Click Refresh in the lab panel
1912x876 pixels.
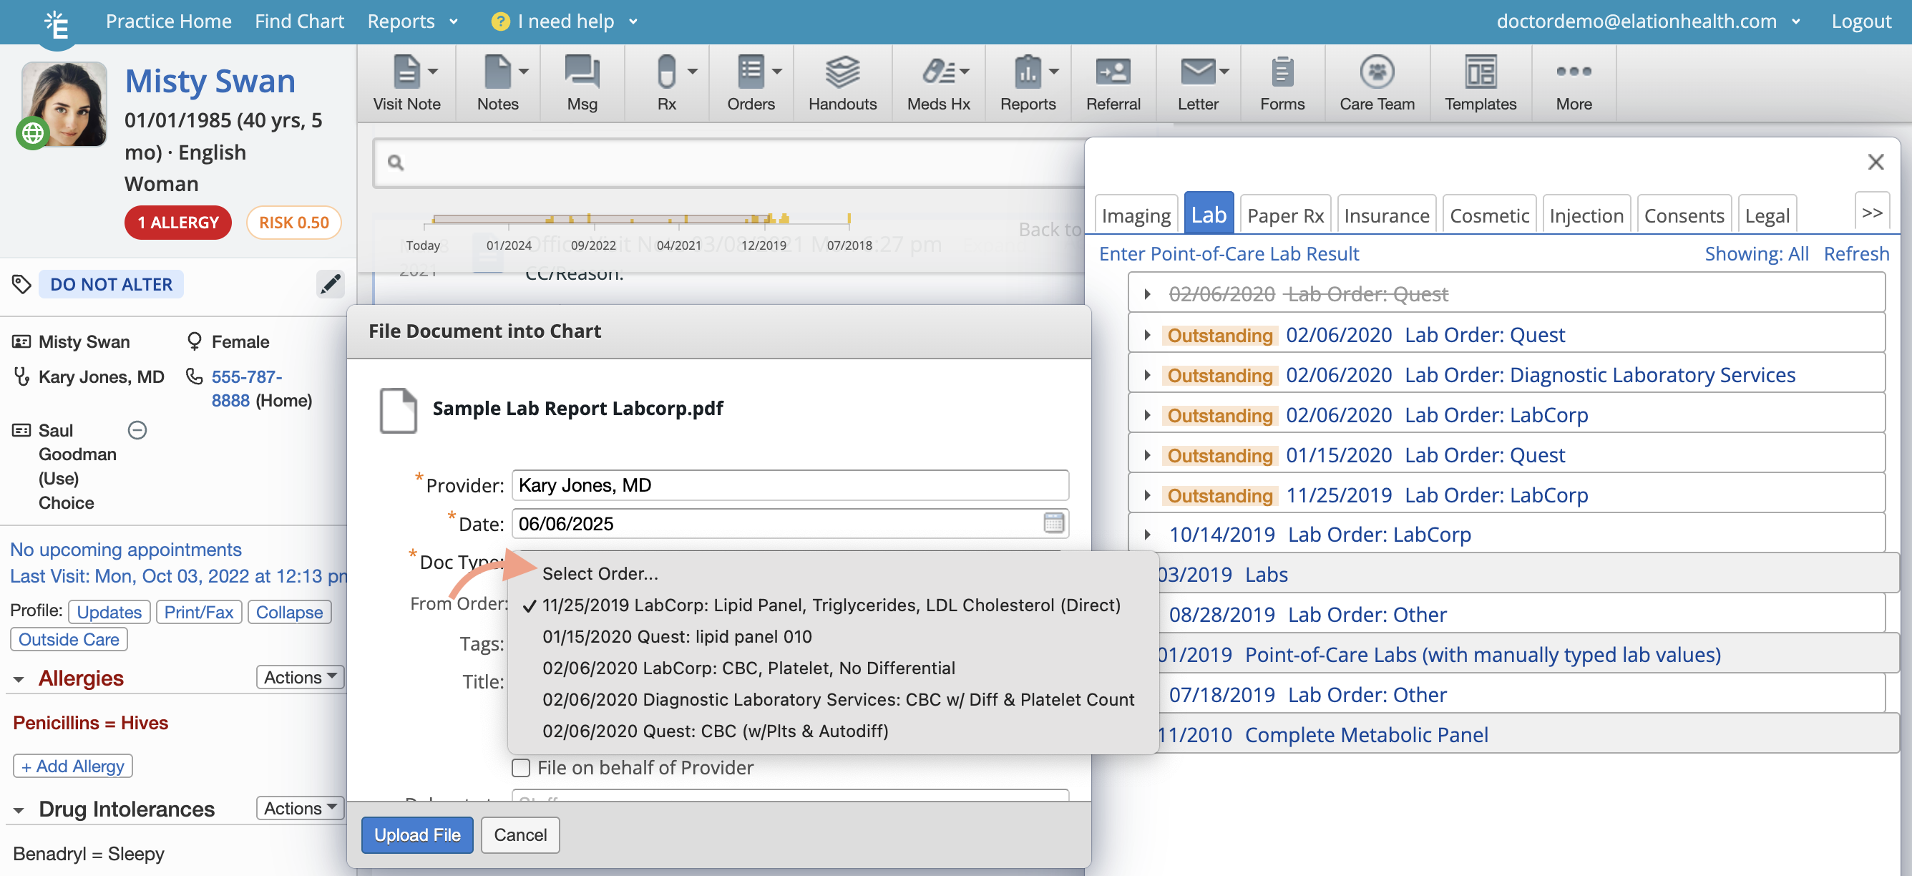click(x=1855, y=254)
